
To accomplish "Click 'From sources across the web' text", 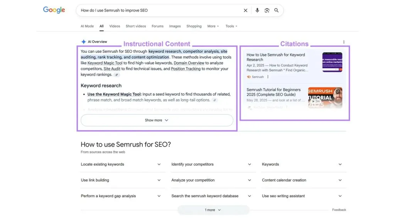I will tap(103, 152).
